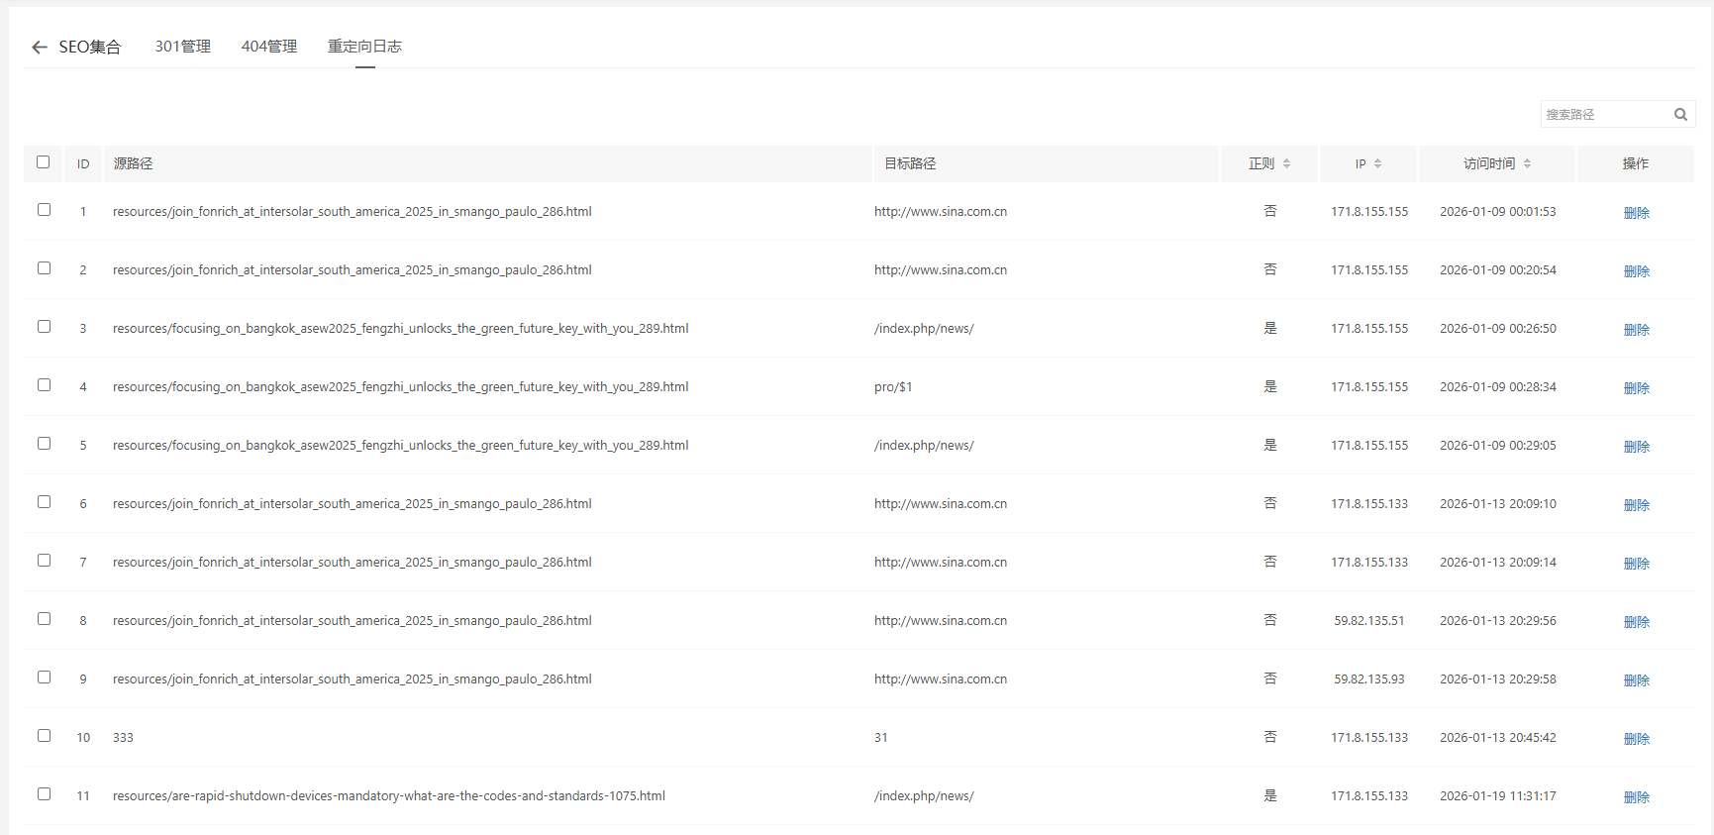
Task: Click the back arrow beside SEO集合
Action: click(x=40, y=48)
